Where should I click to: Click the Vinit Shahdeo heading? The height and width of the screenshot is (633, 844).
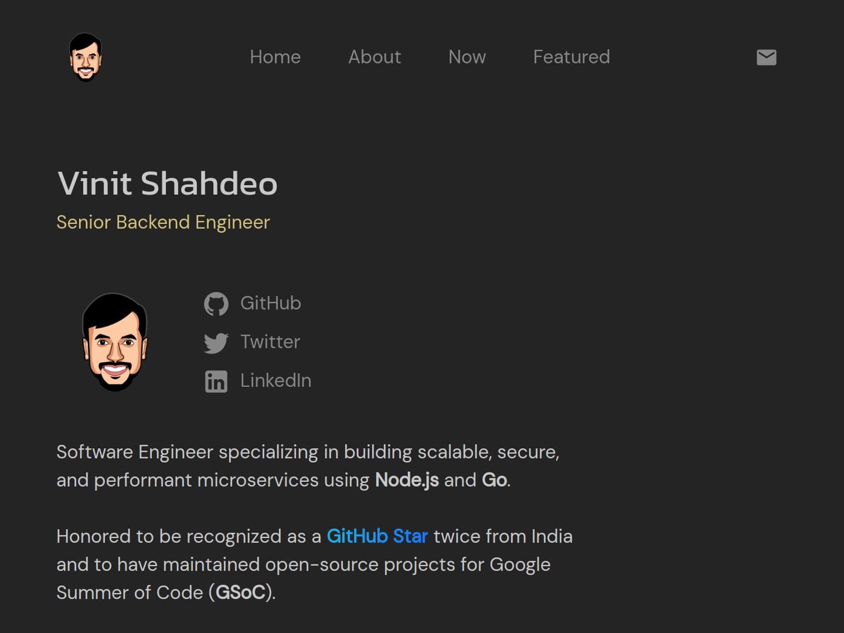167,183
